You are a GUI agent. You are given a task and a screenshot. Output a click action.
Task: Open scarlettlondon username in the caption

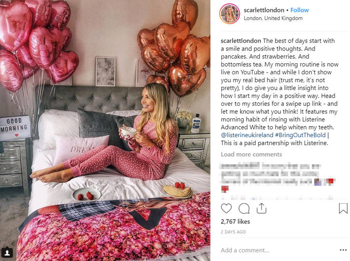[x=241, y=41]
